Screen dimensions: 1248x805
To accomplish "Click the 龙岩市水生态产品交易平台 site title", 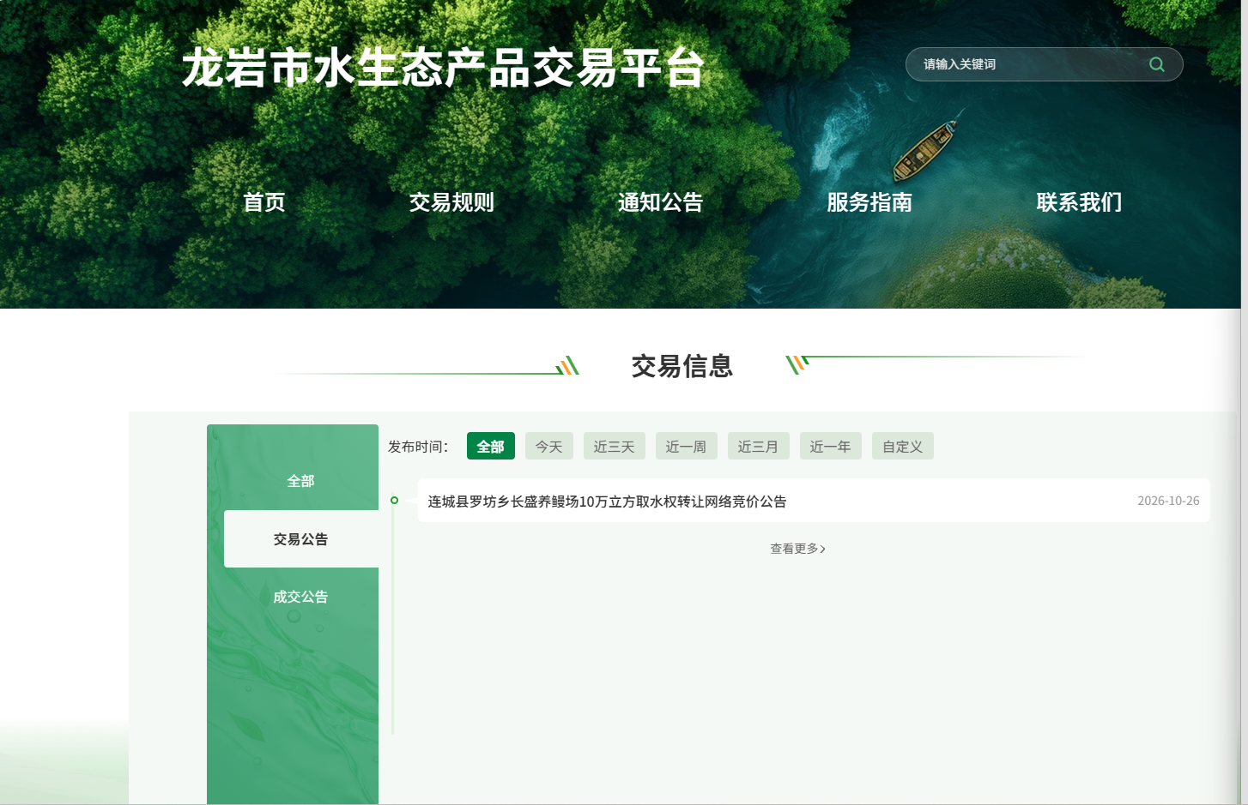I will (x=443, y=68).
